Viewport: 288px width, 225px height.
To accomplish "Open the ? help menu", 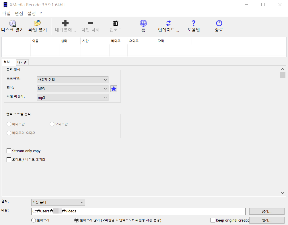I will pos(41,13).
